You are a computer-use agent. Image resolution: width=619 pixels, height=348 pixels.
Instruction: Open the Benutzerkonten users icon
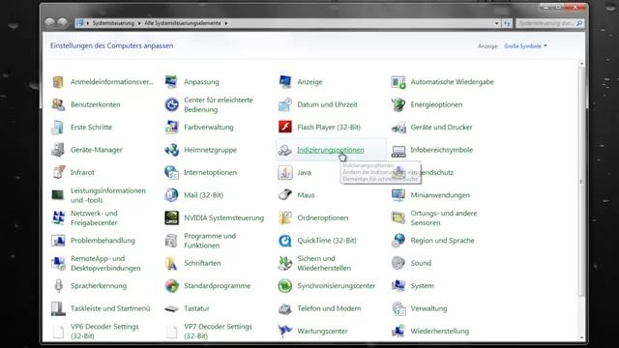point(58,104)
